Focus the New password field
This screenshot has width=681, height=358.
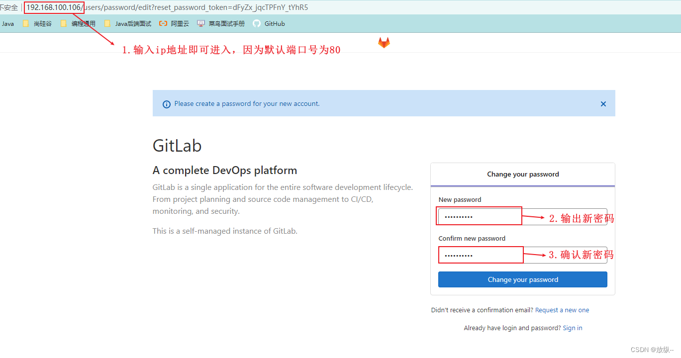(522, 217)
